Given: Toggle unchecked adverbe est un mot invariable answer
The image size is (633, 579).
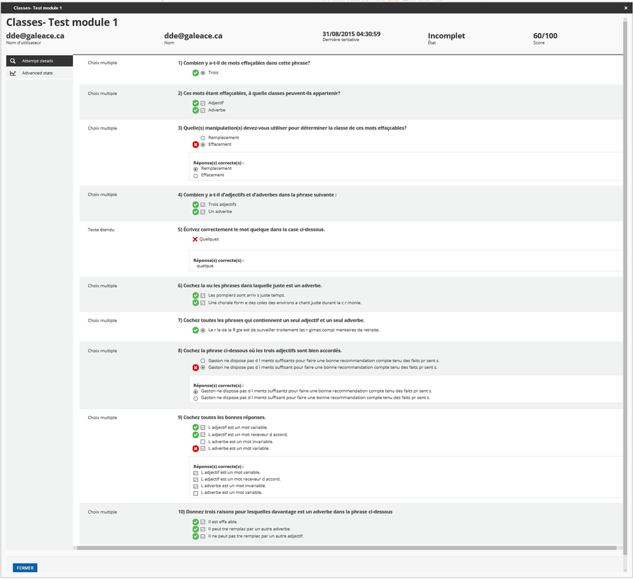Looking at the screenshot, I should coord(203,441).
